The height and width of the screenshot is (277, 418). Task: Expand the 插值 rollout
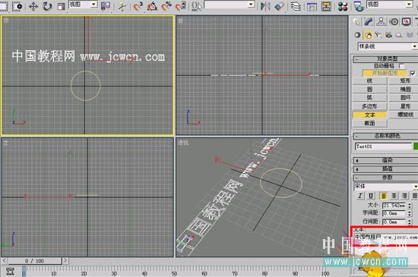[x=386, y=168]
